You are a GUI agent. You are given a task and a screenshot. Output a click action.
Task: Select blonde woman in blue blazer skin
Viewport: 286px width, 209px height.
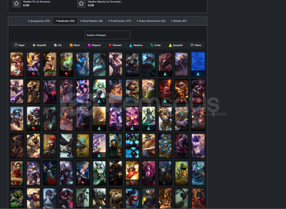tap(83, 173)
